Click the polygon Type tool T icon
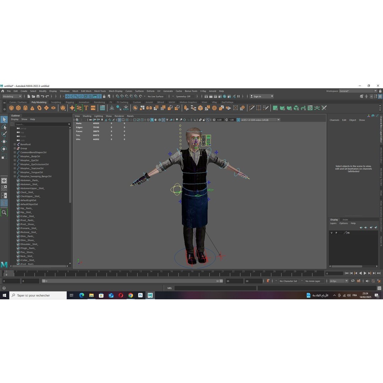 [x=86, y=108]
